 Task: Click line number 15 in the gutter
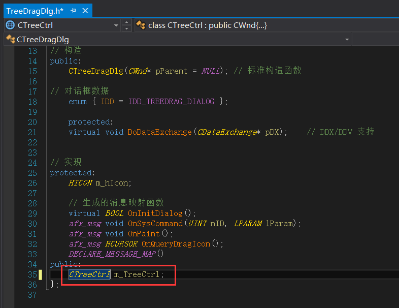(x=32, y=71)
